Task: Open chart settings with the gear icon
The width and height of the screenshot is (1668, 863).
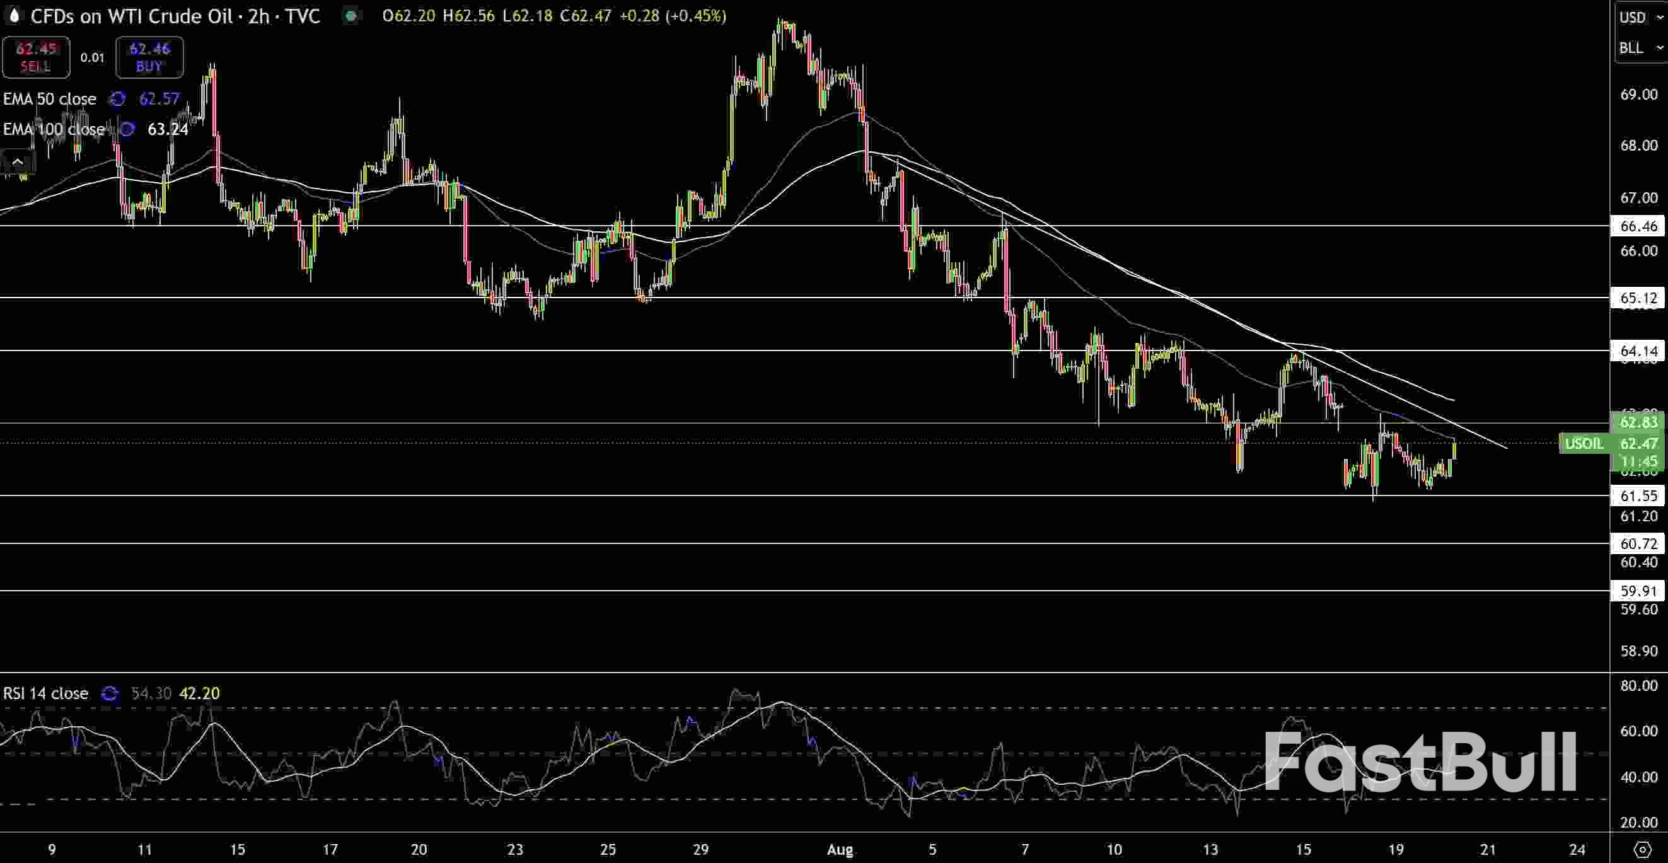Action: tap(1643, 849)
